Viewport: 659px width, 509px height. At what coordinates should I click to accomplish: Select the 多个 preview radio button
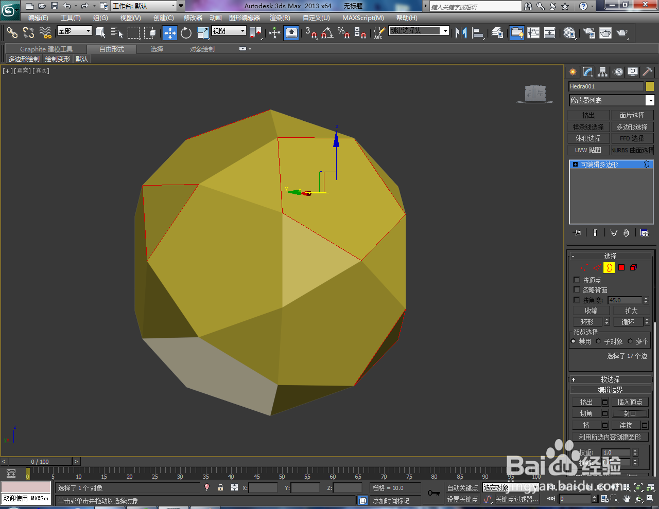pos(630,341)
